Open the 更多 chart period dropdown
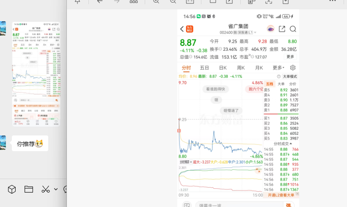The height and width of the screenshot is (207, 347). (x=278, y=68)
